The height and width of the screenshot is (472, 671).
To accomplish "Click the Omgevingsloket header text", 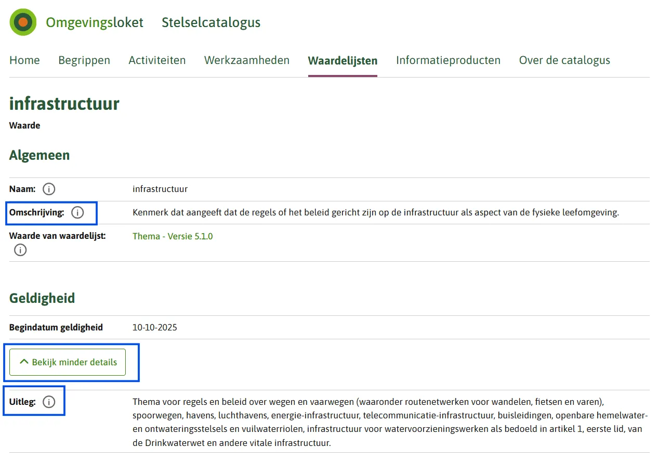I will pos(94,22).
